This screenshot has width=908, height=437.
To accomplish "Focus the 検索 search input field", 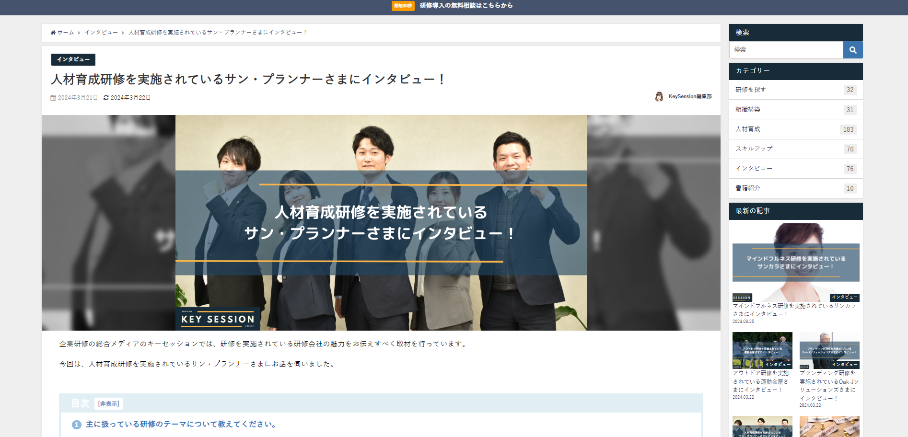I will pos(786,50).
